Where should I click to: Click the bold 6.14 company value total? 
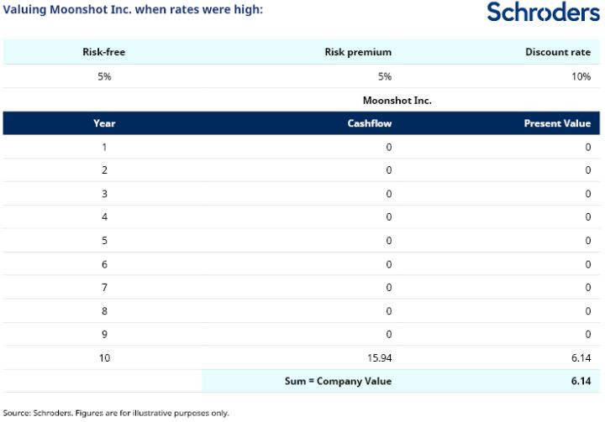click(580, 381)
